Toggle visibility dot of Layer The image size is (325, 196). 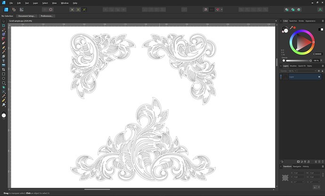(319, 77)
